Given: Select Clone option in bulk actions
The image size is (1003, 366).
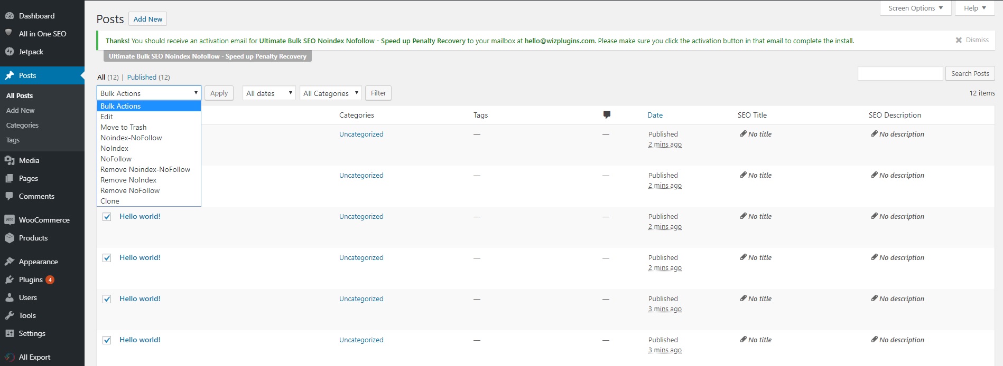Looking at the screenshot, I should pos(110,201).
